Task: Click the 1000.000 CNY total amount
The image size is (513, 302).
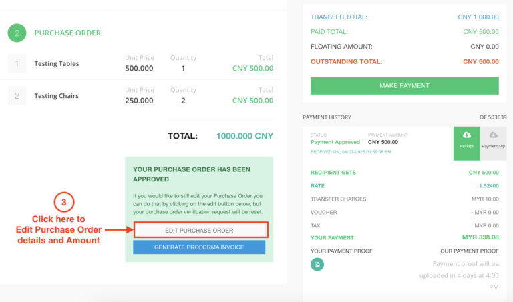Action: tap(244, 136)
